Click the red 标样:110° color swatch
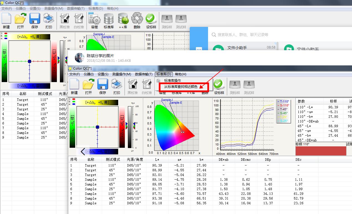The width and height of the screenshot is (352, 214). tap(321, 151)
